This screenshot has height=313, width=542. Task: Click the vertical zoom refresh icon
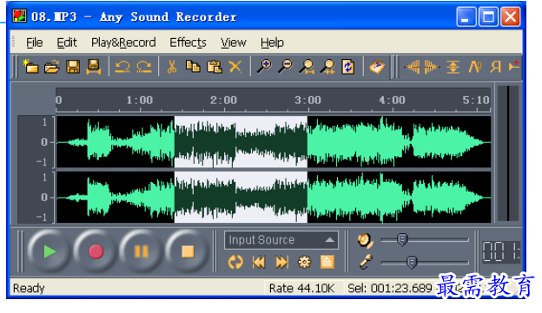(348, 67)
